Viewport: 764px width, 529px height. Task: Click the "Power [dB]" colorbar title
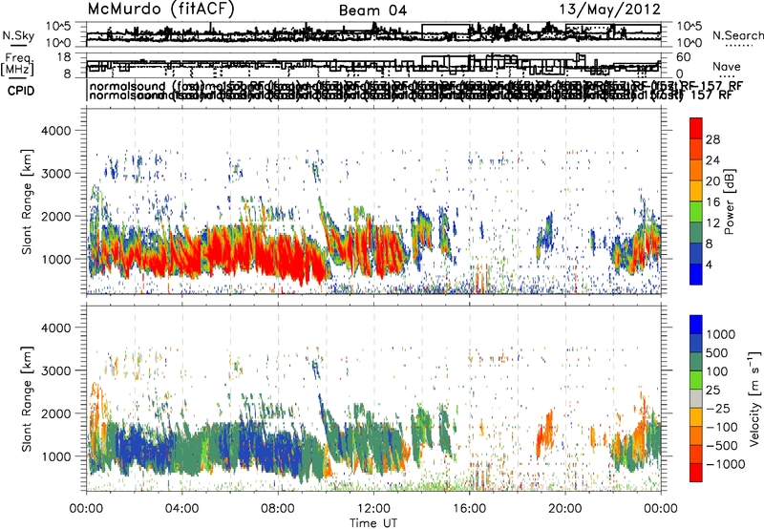coord(730,201)
